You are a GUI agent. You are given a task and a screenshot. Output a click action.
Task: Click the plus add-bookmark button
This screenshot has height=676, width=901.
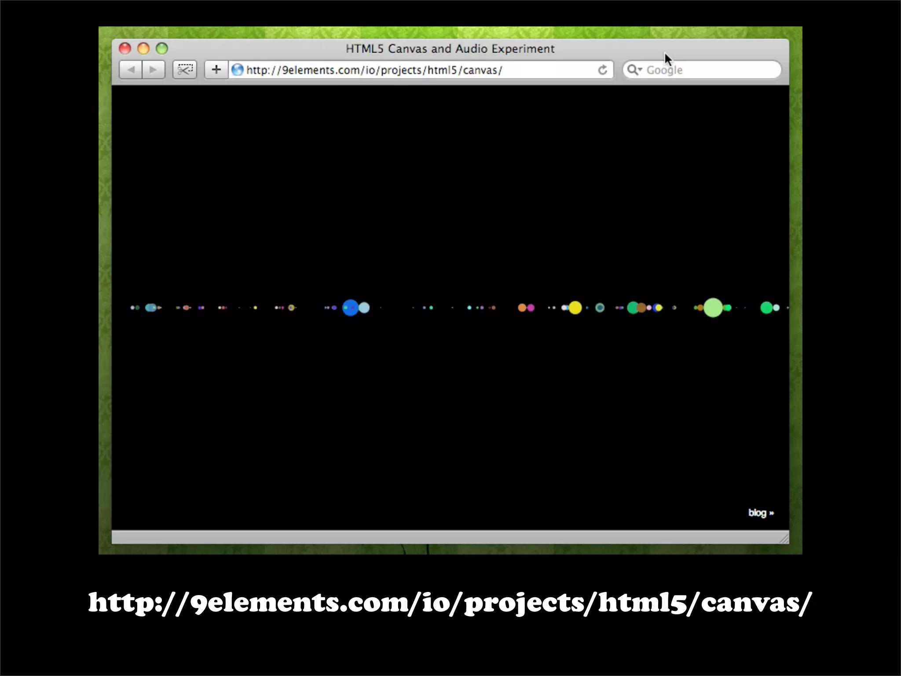[x=216, y=70]
